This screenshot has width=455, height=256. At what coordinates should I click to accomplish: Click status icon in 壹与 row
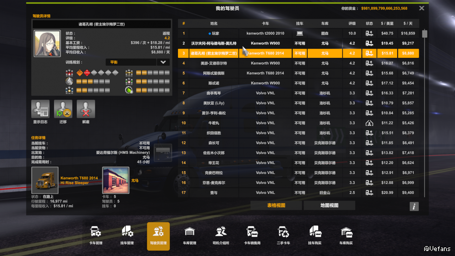point(369,192)
